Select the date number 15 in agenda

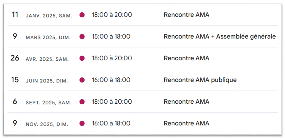15,80
